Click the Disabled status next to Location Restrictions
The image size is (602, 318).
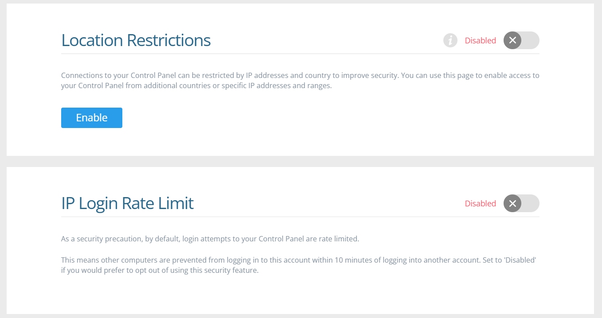(x=480, y=41)
